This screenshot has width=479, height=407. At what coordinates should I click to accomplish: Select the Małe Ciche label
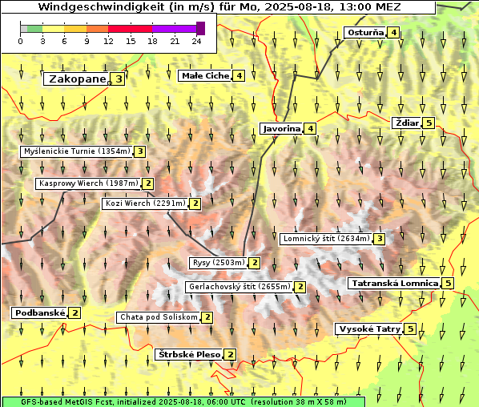pyautogui.click(x=205, y=76)
